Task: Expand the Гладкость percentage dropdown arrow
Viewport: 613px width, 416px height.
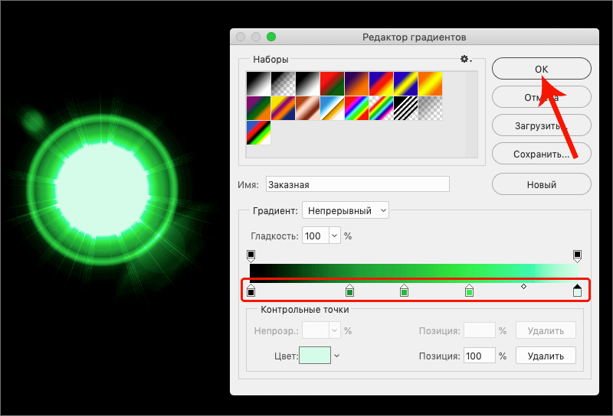Action: click(335, 236)
